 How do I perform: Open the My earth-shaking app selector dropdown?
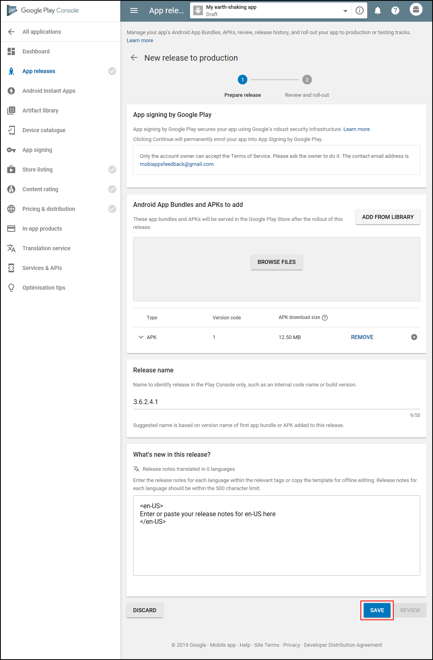tap(345, 11)
